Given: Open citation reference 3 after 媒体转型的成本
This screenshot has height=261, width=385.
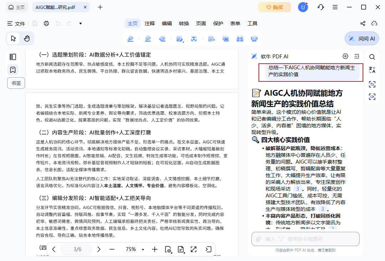Looking at the screenshot, I should [323, 209].
